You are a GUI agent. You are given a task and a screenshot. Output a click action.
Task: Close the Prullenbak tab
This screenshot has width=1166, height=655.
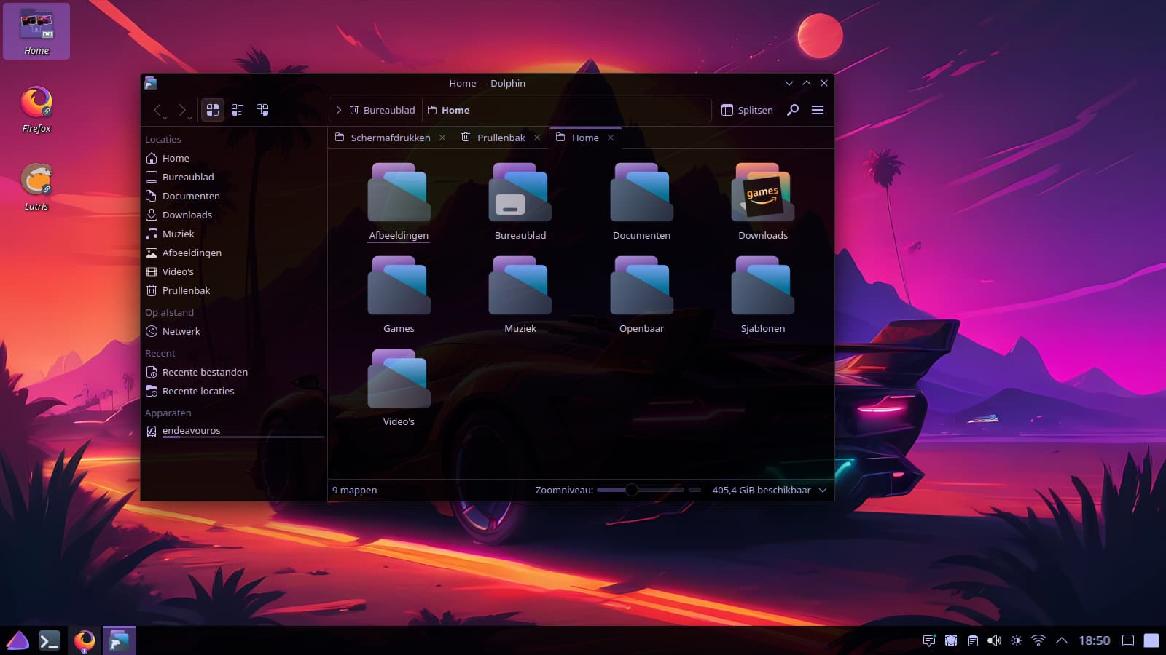point(537,138)
